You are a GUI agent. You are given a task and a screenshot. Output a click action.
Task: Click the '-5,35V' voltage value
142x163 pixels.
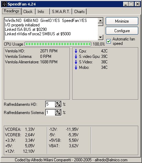click(73, 135)
